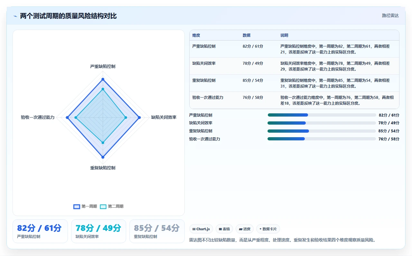Screen dimensions: 412x256
Task: Click the description mentioning 两者相差31
Action: point(335,83)
